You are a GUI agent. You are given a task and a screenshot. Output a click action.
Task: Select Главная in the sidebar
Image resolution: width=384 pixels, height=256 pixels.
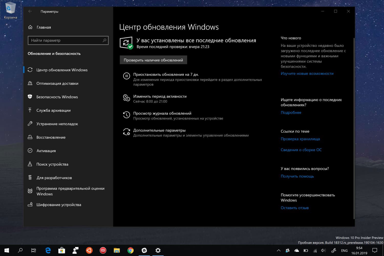tap(44, 27)
